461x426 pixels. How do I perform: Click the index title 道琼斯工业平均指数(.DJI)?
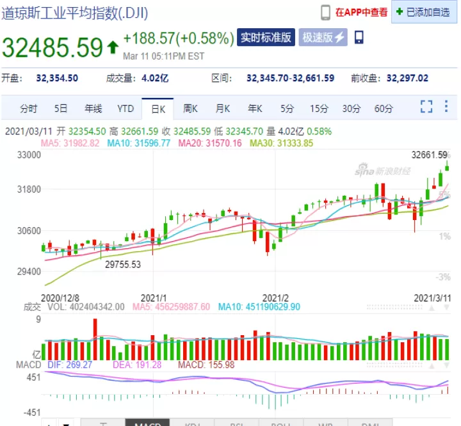pyautogui.click(x=75, y=13)
